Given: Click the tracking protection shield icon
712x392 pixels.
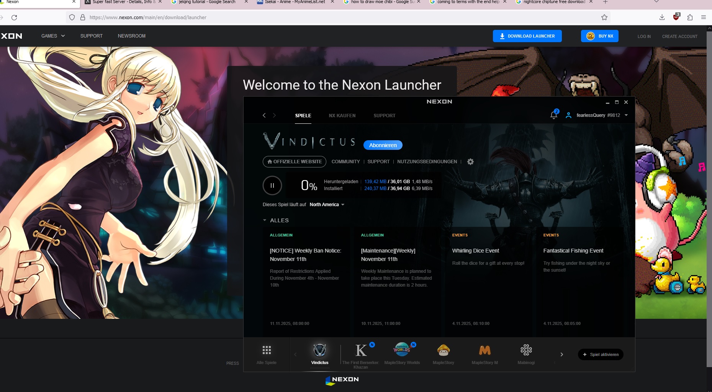Looking at the screenshot, I should 72,17.
